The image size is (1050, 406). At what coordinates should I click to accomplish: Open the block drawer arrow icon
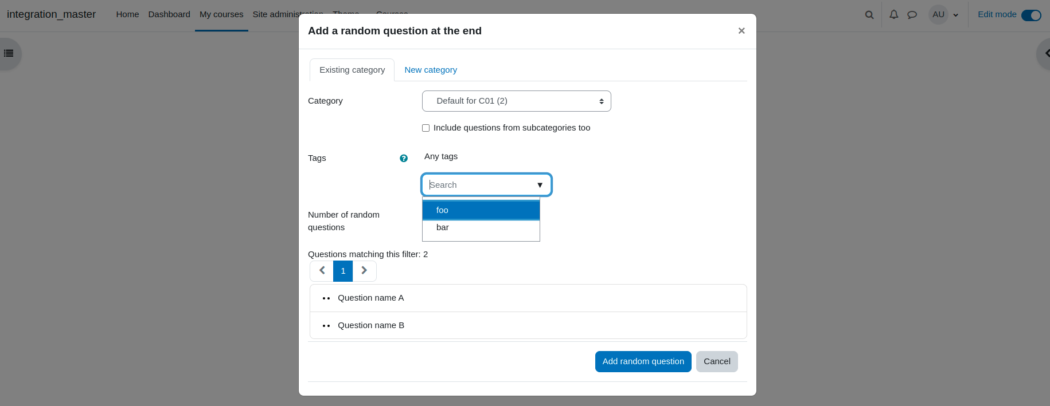click(x=1045, y=53)
